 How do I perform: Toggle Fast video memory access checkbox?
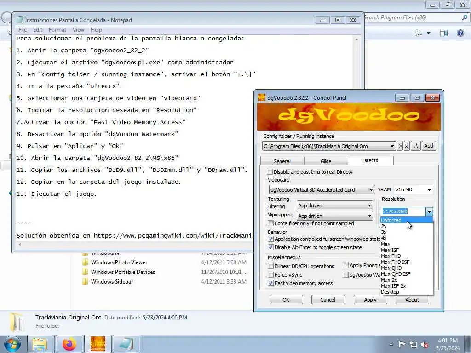click(x=270, y=283)
